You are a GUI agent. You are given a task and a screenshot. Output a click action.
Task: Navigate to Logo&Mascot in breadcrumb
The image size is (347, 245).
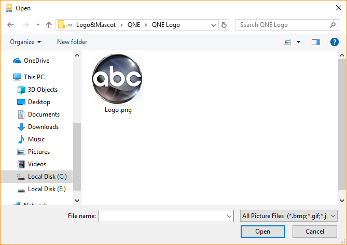click(96, 25)
